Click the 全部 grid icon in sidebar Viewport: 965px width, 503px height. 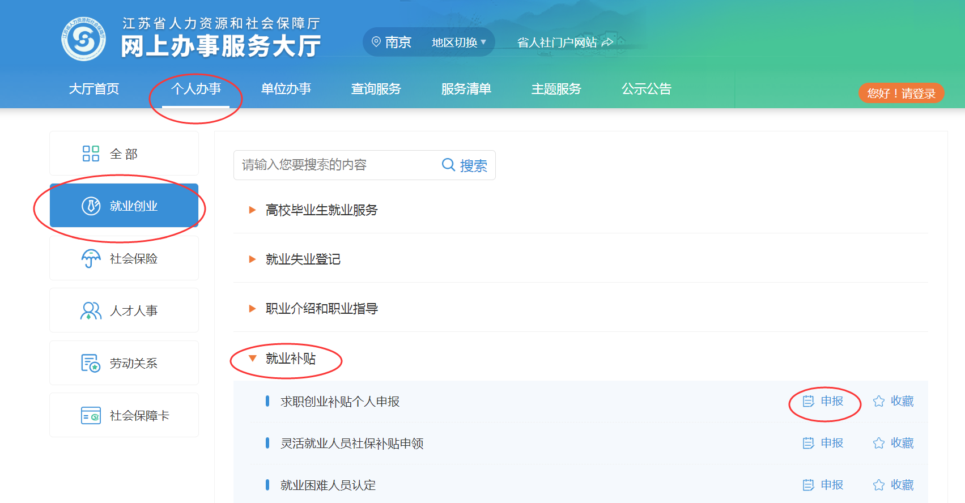point(91,154)
